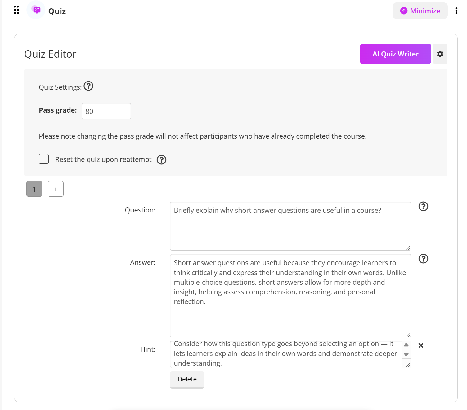Click the Quiz block icon
467x410 pixels.
click(36, 10)
